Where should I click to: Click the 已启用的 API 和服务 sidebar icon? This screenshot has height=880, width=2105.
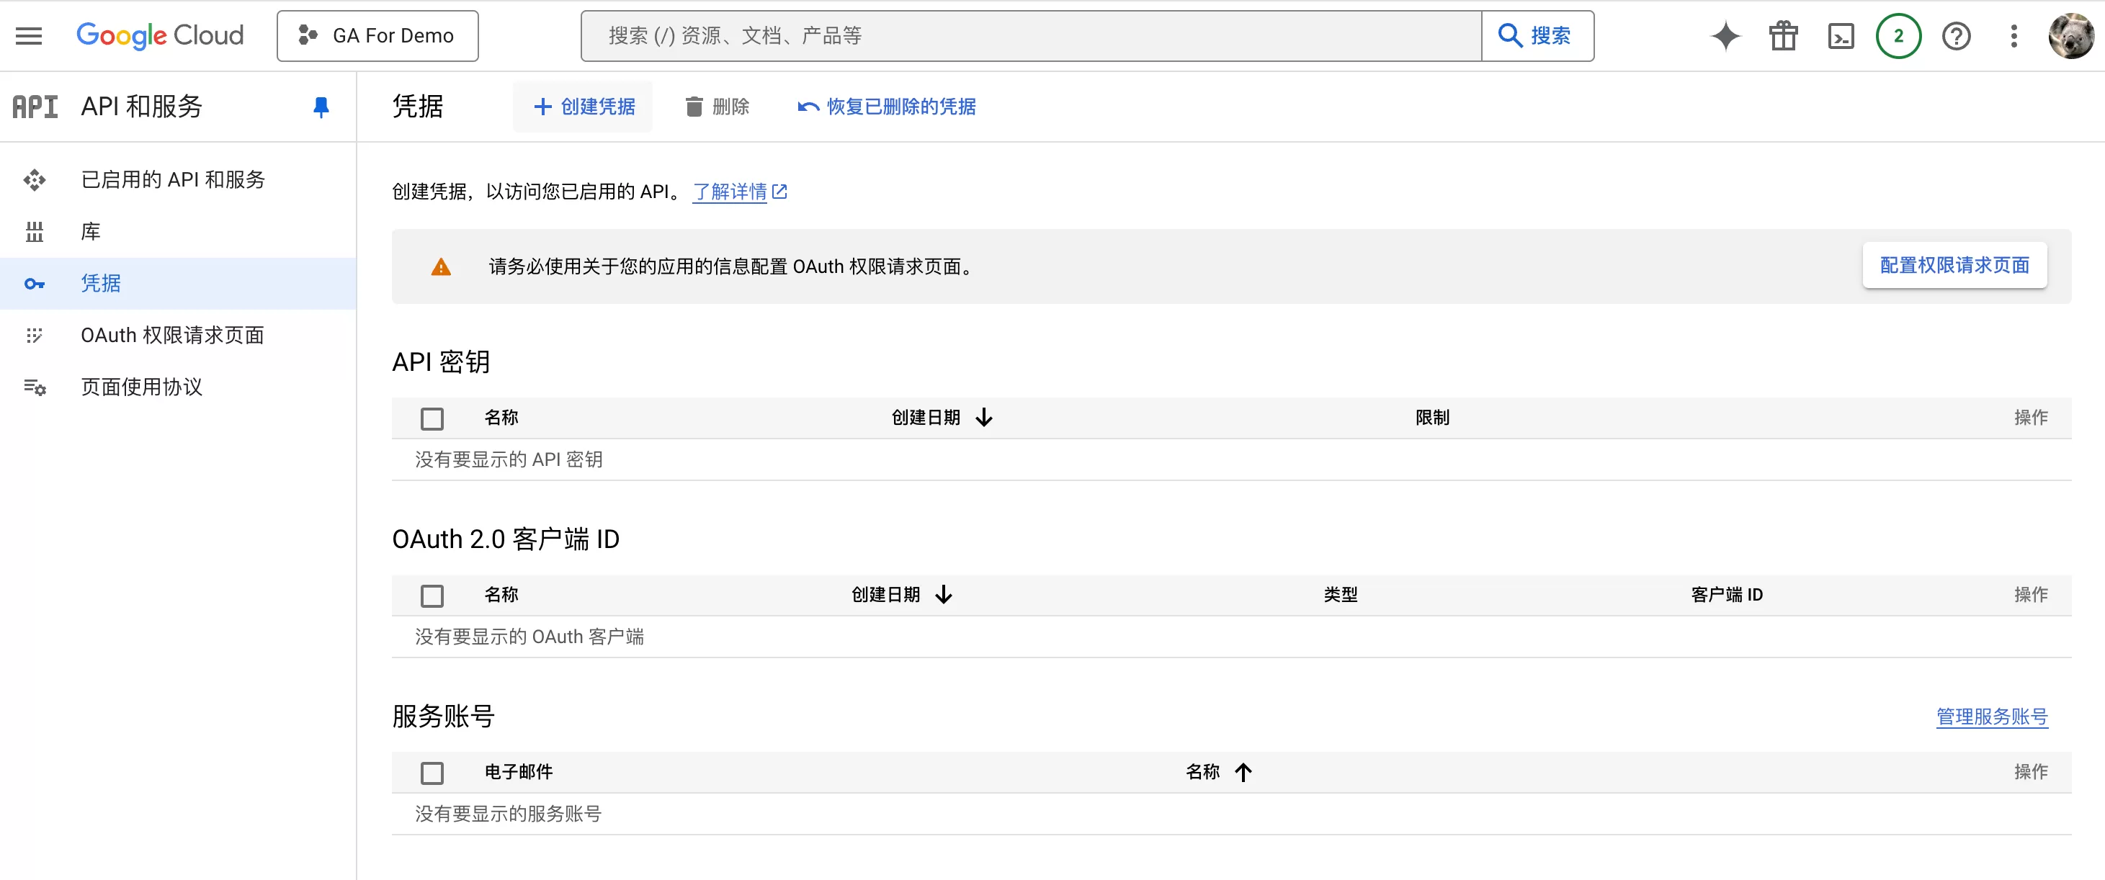[x=35, y=180]
